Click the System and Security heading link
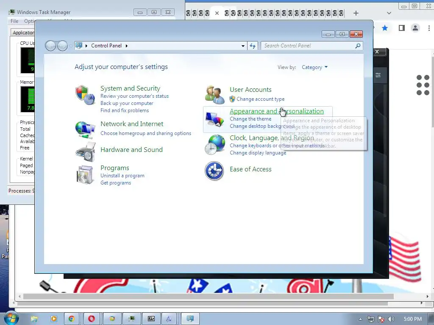Screen dimensions: 434x325 [130, 88]
